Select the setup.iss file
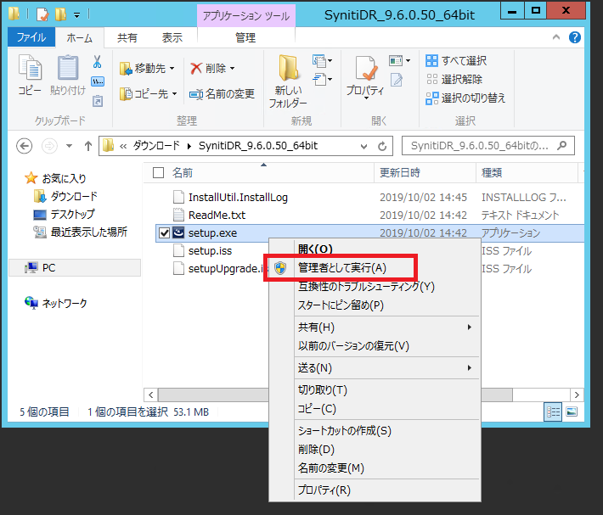This screenshot has height=515, width=603. pos(210,251)
